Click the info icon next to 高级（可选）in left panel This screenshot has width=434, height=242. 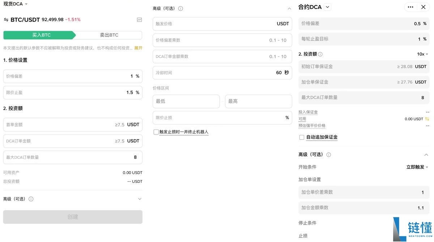tap(31, 199)
